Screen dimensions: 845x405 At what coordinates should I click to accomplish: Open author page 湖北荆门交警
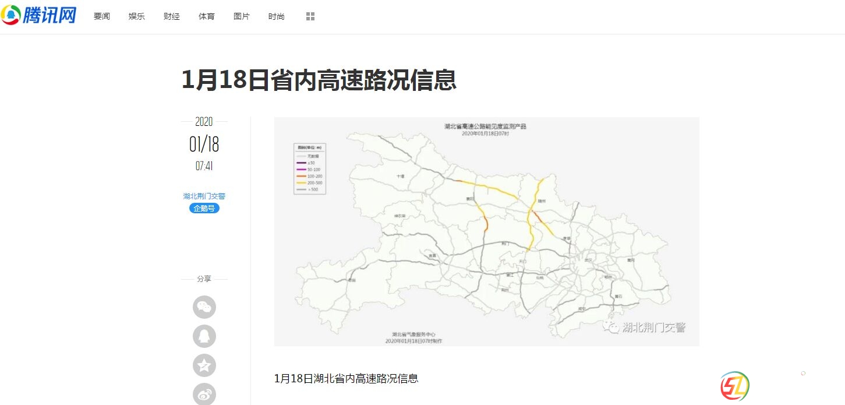204,196
